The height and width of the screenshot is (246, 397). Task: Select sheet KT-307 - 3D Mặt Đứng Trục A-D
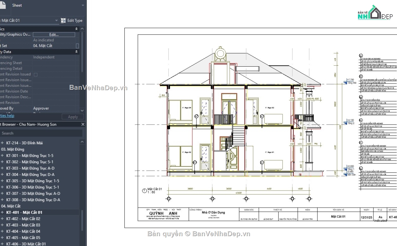tap(33, 193)
